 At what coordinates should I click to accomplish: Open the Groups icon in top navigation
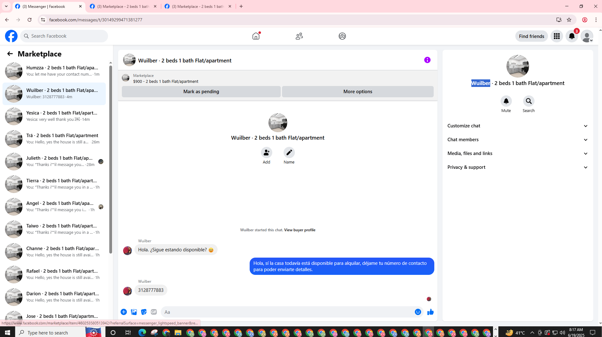(x=342, y=36)
